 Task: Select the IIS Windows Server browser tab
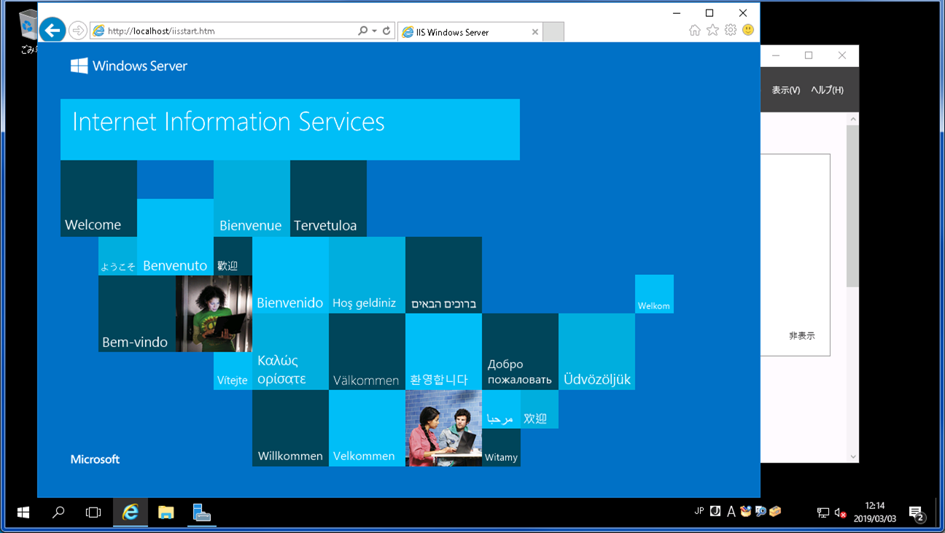click(x=465, y=31)
